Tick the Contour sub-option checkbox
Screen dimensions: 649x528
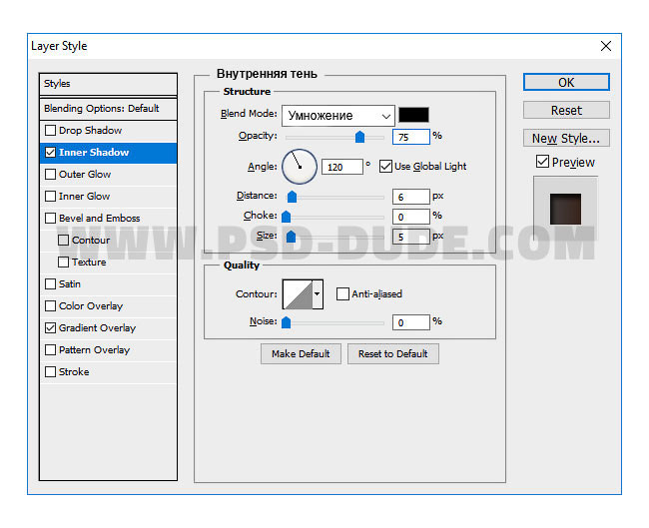pos(63,240)
